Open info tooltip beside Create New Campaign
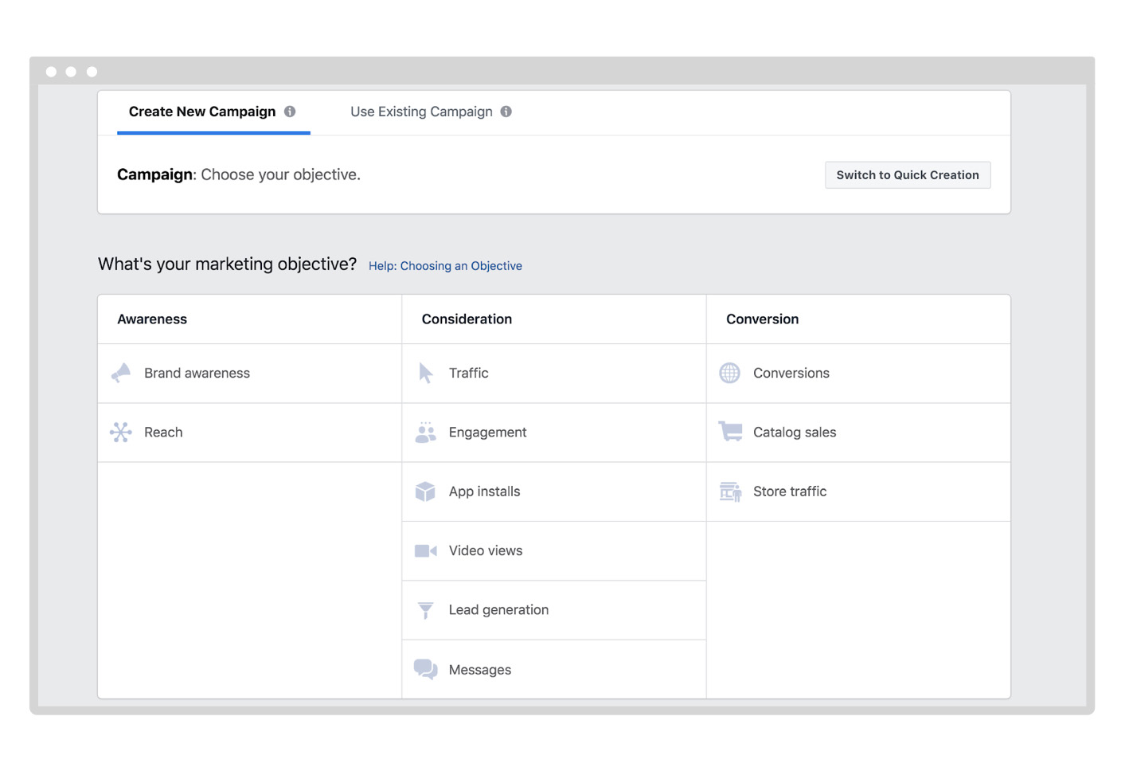 point(290,112)
